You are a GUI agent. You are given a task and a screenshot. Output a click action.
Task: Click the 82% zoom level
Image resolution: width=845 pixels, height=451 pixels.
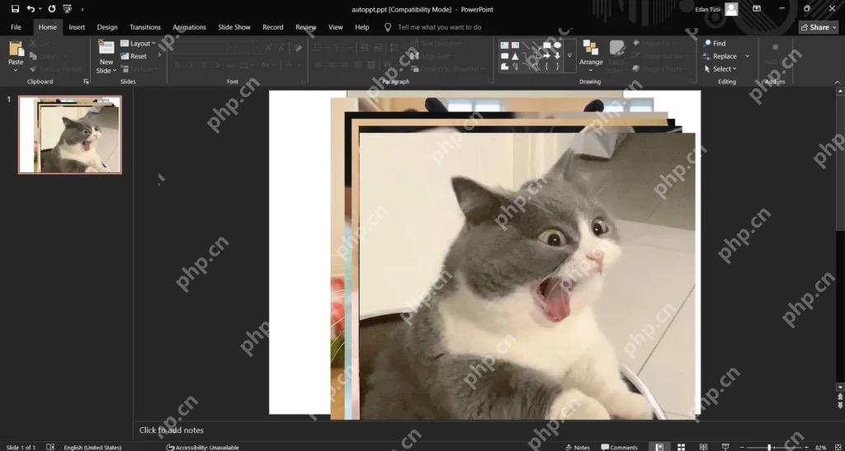click(x=820, y=447)
